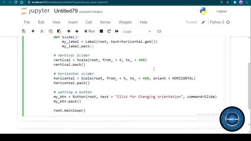This screenshot has width=251, height=141.
Task: Open the View menu
Action: pos(56,22)
